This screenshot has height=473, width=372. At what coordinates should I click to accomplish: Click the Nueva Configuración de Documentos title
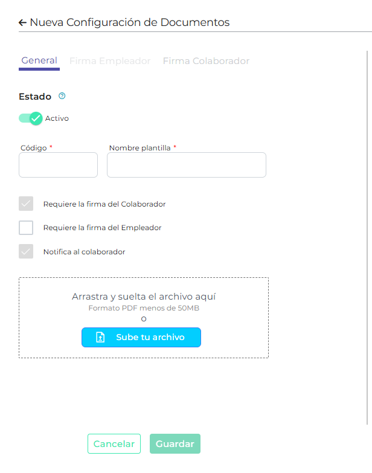130,23
